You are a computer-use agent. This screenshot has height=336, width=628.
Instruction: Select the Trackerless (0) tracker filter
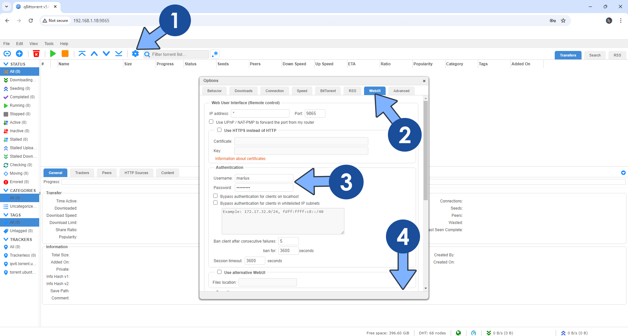click(20, 255)
